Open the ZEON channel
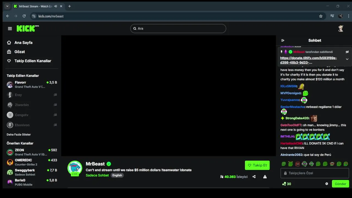 (32, 152)
